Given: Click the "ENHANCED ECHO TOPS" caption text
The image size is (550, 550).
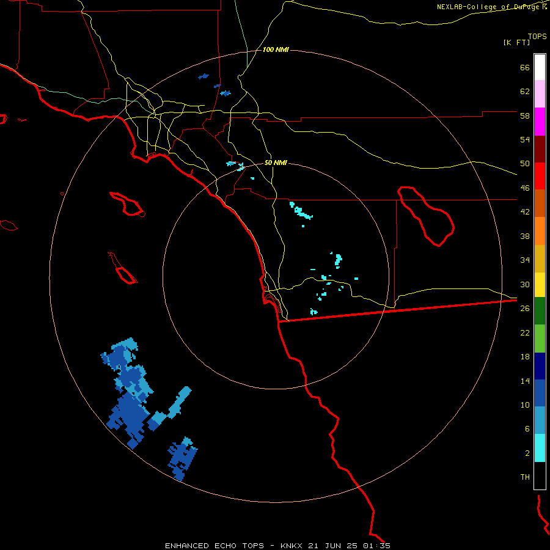Looking at the screenshot, I should 215,546.
